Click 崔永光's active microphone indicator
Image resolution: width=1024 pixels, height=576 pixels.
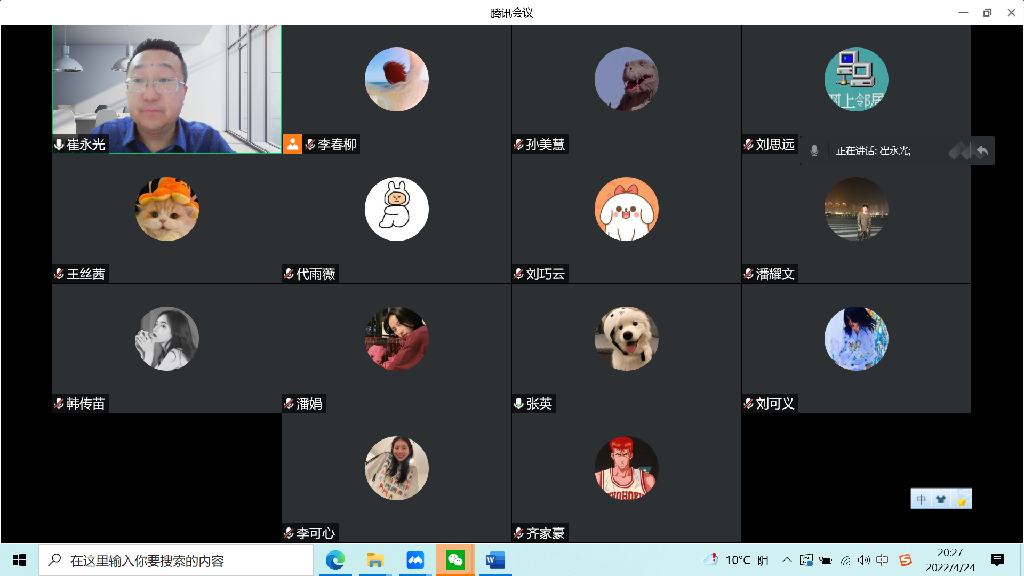[x=59, y=145]
